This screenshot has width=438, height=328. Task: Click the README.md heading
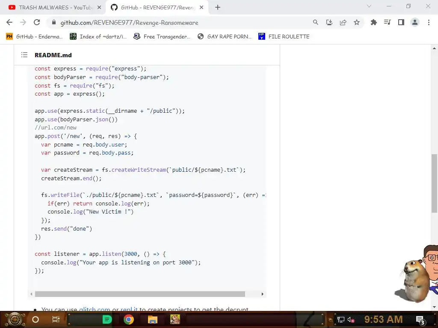[53, 55]
